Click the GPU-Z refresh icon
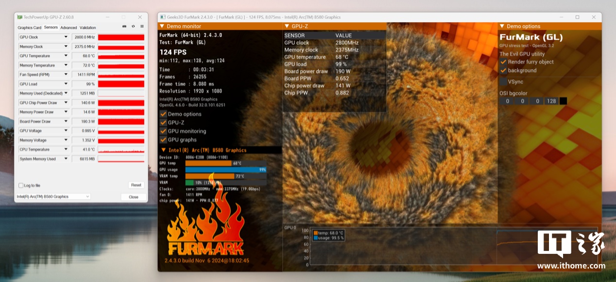The image size is (616, 282). click(x=133, y=26)
